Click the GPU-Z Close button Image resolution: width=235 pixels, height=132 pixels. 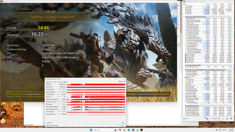(122, 126)
